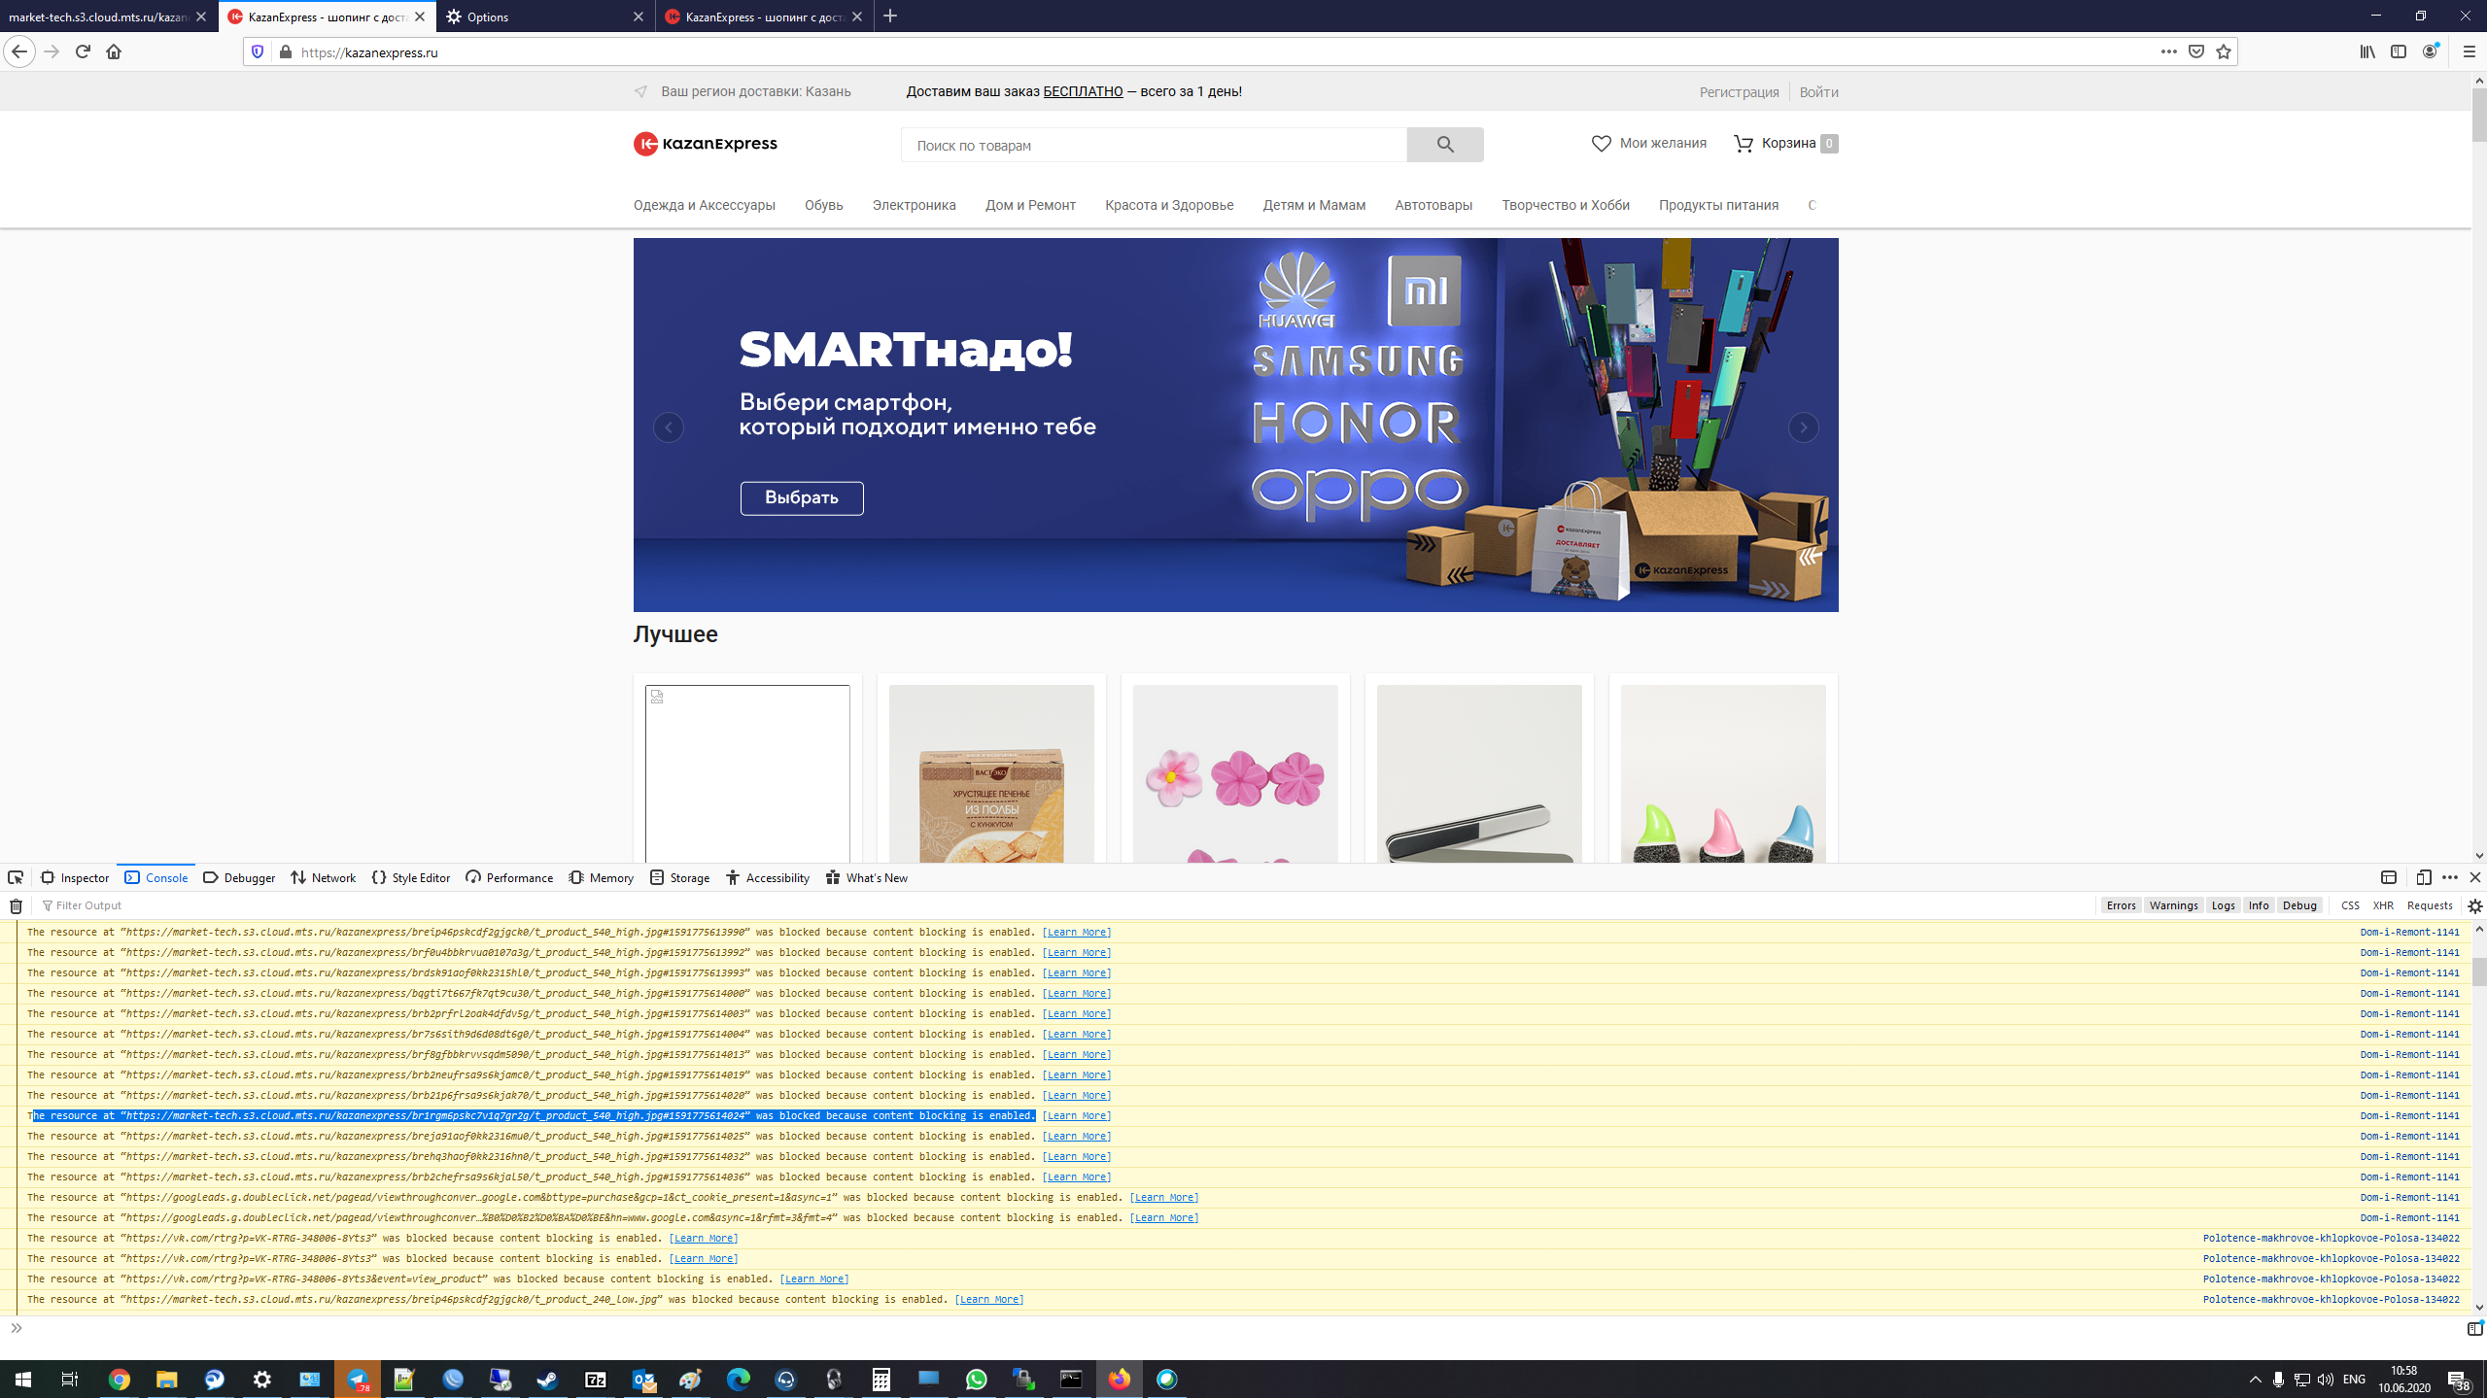Clear console output trash icon
Image resolution: width=2487 pixels, height=1398 pixels.
16,905
